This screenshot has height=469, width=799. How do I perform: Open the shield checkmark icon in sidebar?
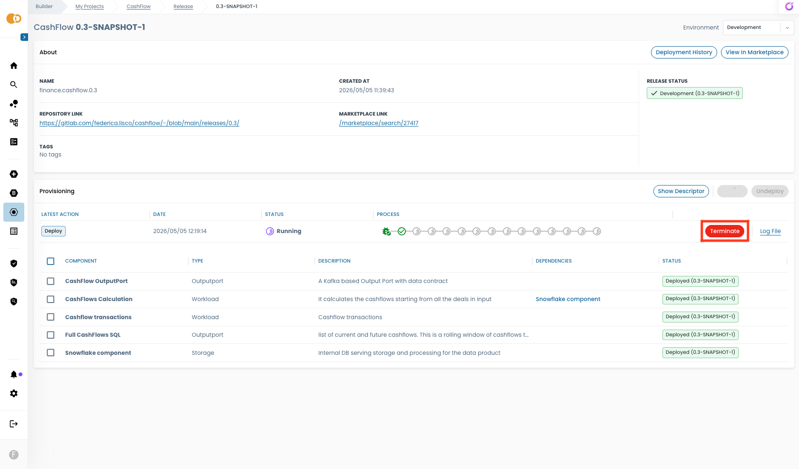[14, 264]
